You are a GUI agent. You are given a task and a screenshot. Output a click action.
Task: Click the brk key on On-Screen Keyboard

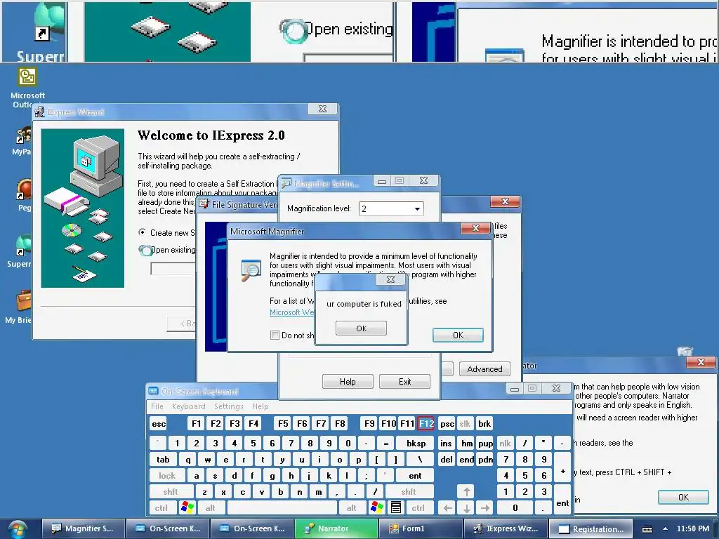[484, 424]
